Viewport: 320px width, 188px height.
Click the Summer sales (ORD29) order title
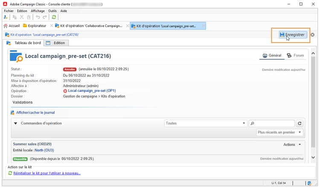click(32, 144)
